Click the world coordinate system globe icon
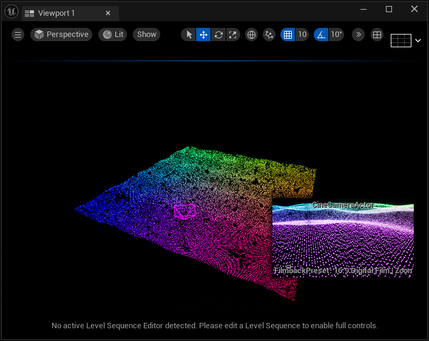This screenshot has height=341, width=429. [x=251, y=35]
